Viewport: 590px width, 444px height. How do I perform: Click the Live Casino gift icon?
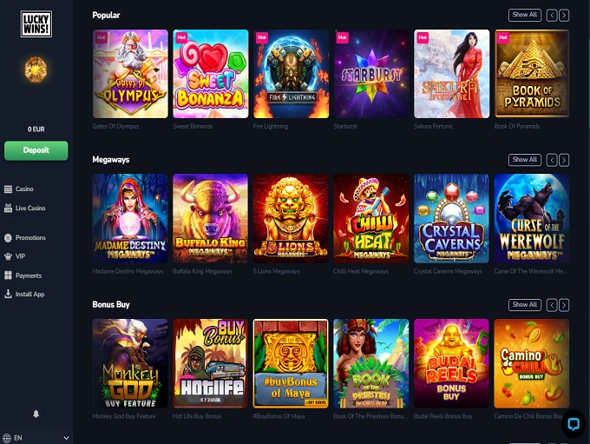click(x=8, y=208)
